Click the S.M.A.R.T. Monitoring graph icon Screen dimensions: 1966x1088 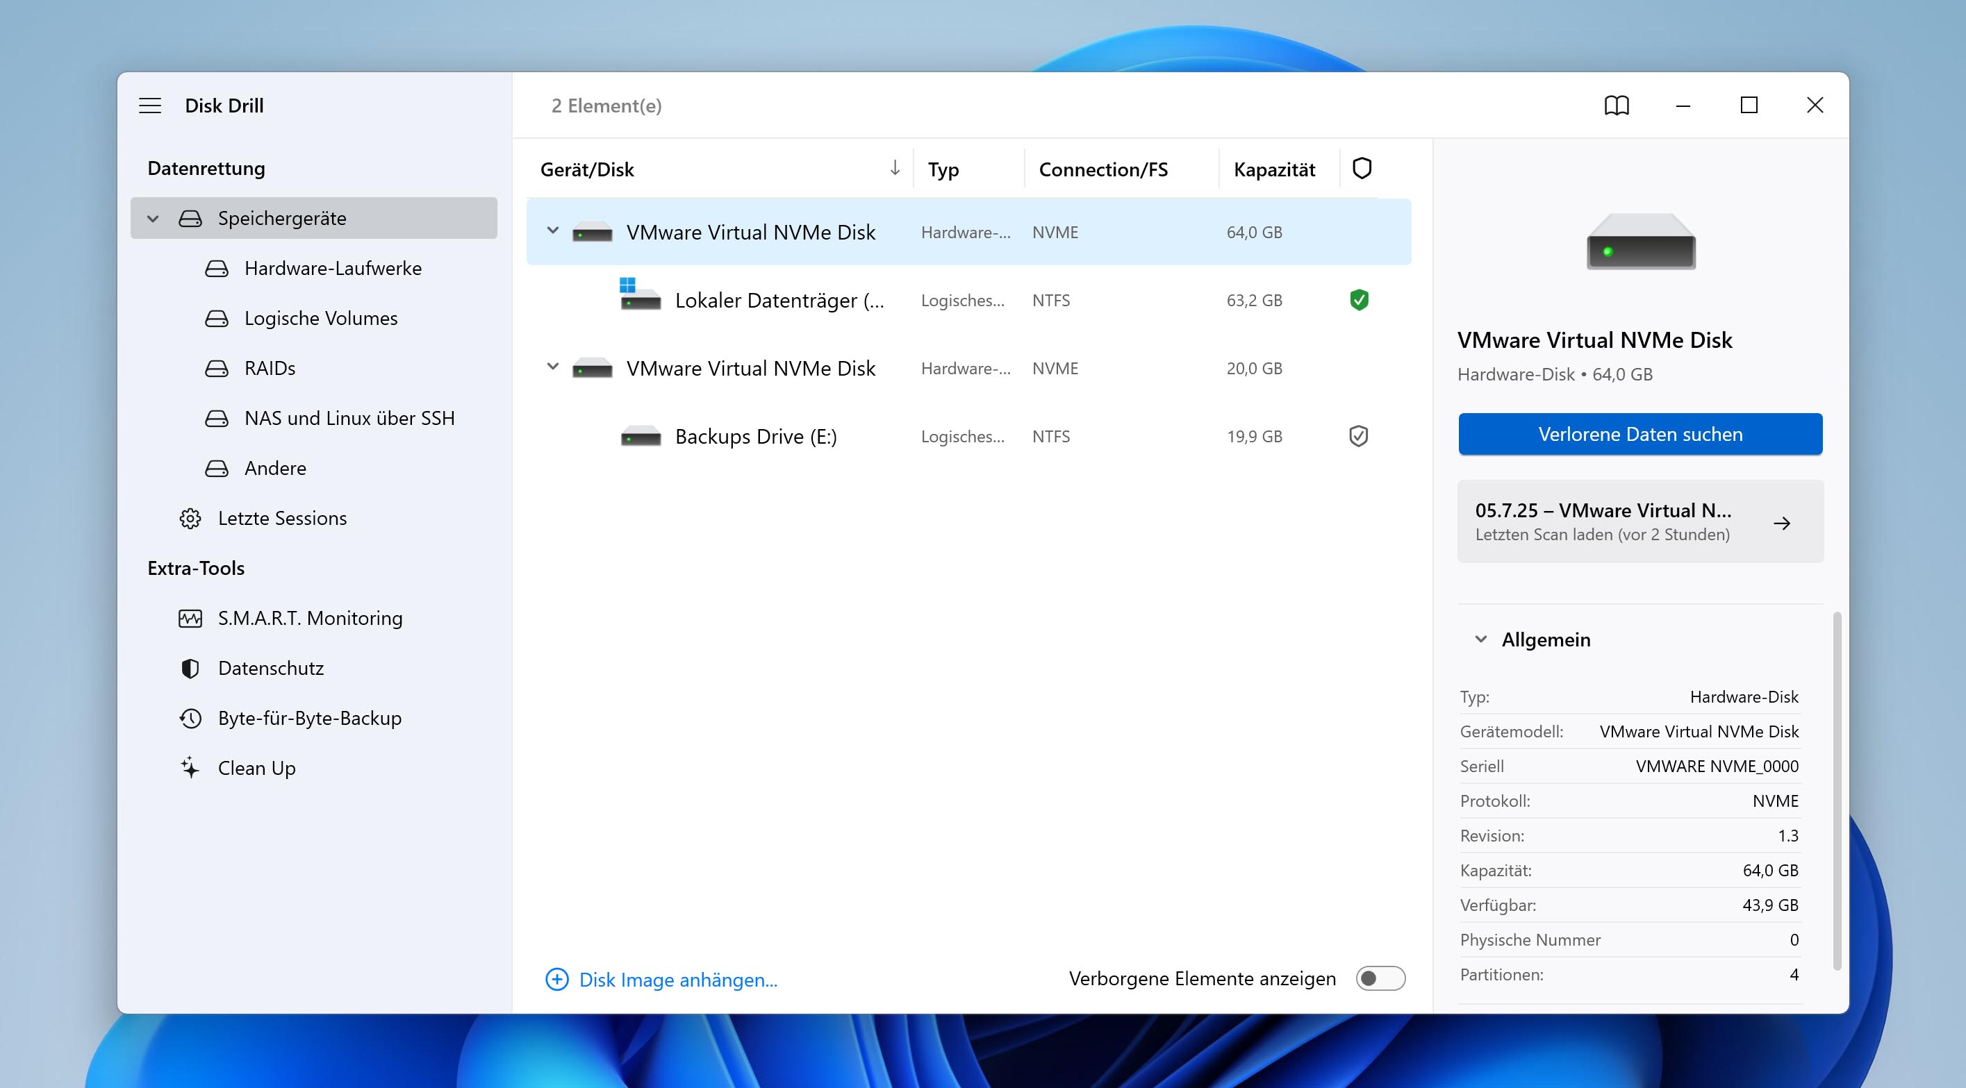coord(190,619)
